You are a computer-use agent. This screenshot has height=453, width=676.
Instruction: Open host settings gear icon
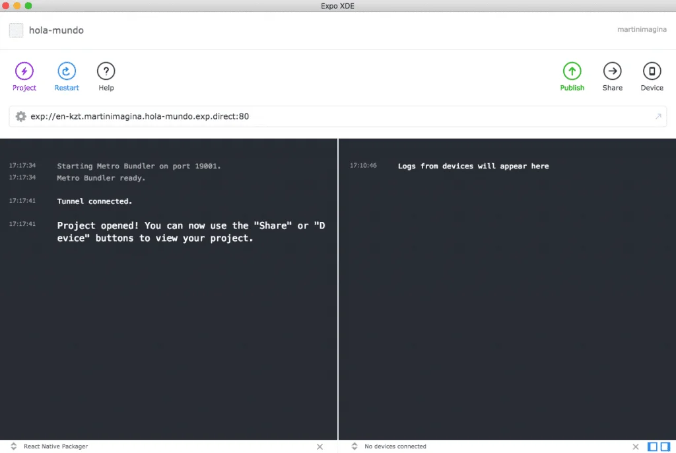pyautogui.click(x=20, y=116)
